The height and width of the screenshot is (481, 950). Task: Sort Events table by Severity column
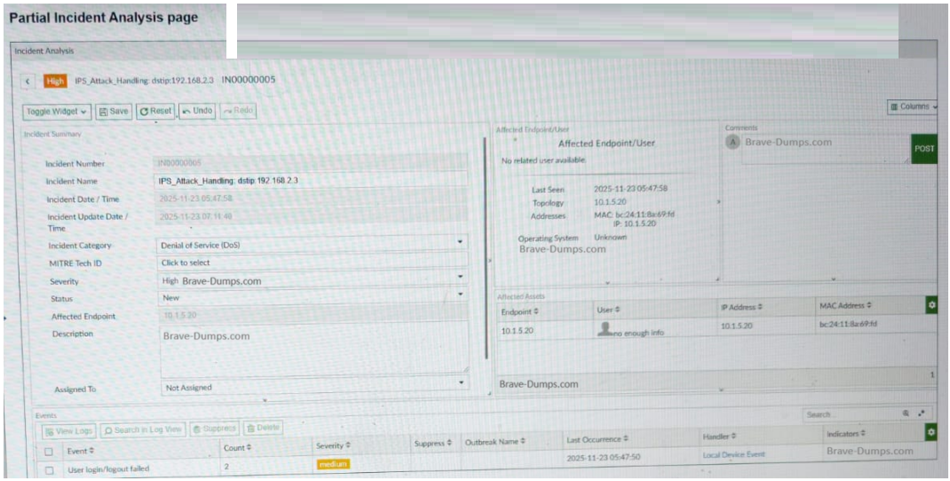[x=333, y=445]
